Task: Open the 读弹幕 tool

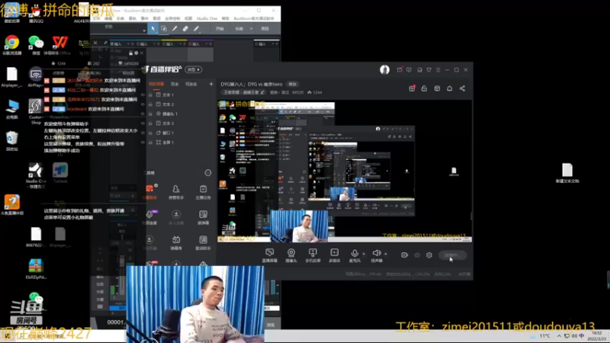Action: pos(203,217)
